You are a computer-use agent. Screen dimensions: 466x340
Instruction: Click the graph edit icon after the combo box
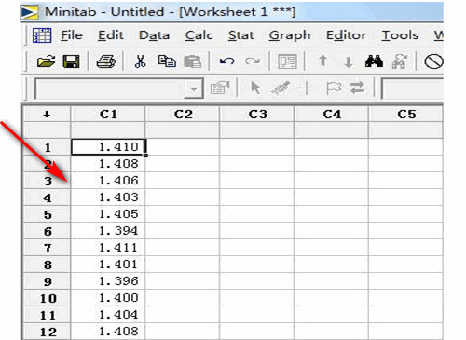point(220,88)
